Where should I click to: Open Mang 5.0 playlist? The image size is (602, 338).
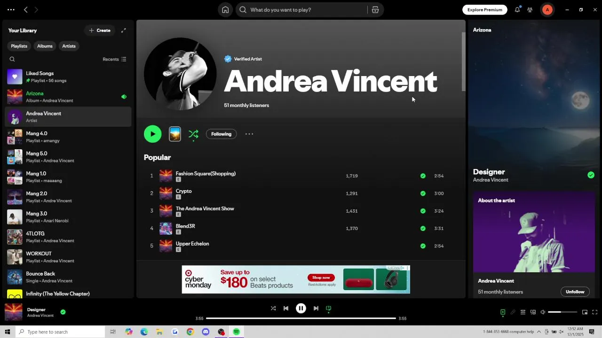click(68, 157)
